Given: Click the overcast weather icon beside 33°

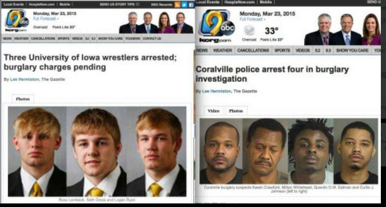Looking at the screenshot, I should point(249,31).
